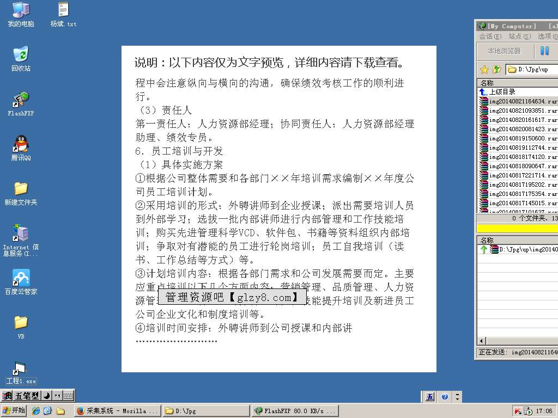The width and height of the screenshot is (558, 418).
Task: Toggle the IME punctuation mode icon
Action: 58,395
